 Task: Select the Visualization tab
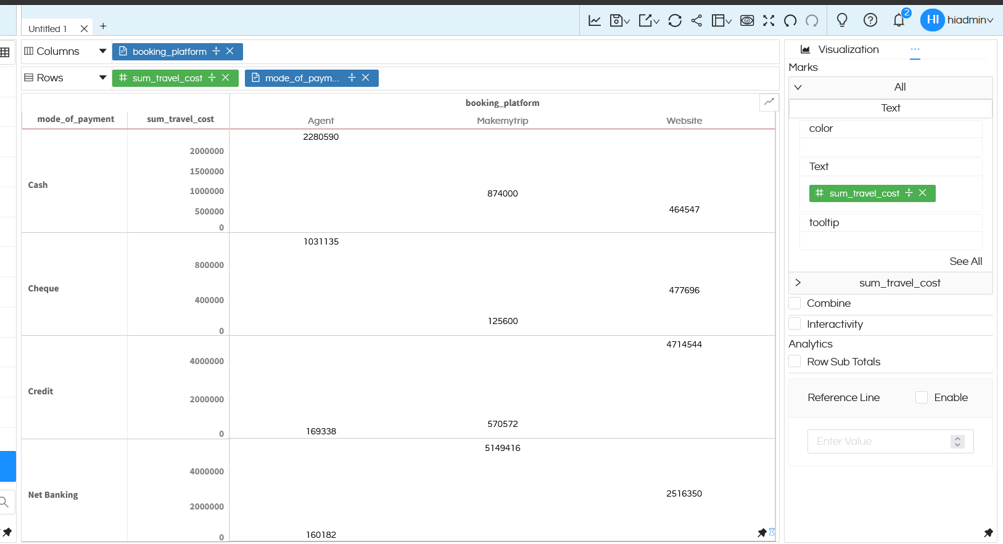(840, 50)
